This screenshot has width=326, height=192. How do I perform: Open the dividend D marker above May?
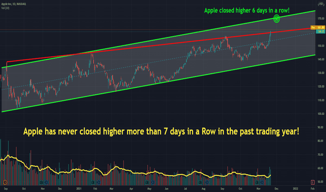tap(153, 183)
